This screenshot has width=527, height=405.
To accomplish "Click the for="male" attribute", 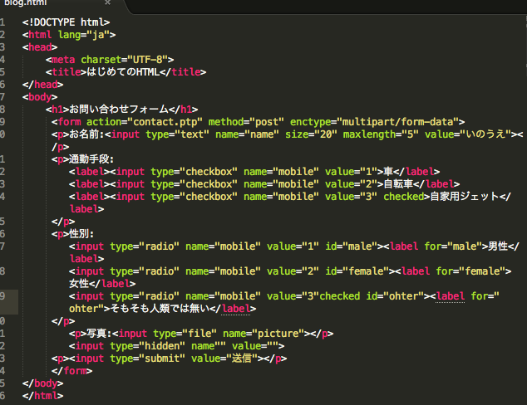I will [x=453, y=246].
